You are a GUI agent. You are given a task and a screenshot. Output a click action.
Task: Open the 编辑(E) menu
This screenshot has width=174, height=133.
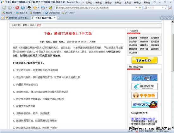(x=99, y=3)
